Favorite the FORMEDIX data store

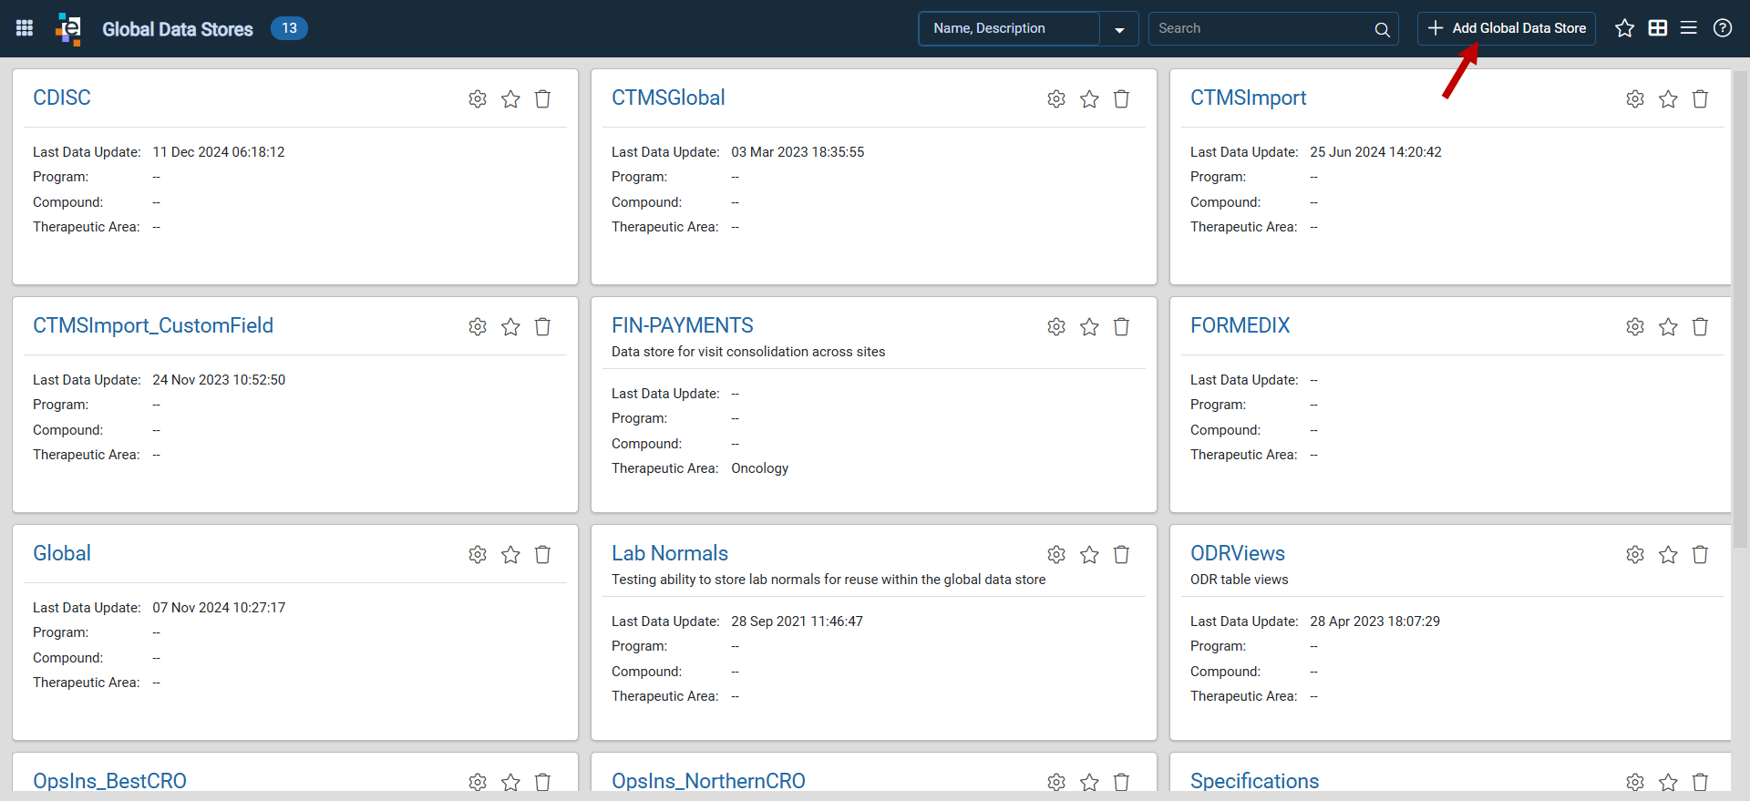(x=1668, y=326)
